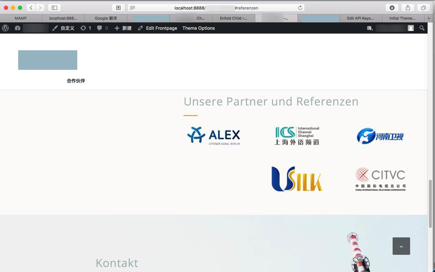Toggle the Safari sidebar button
Viewport: 435px width, 272px height.
coord(54,8)
